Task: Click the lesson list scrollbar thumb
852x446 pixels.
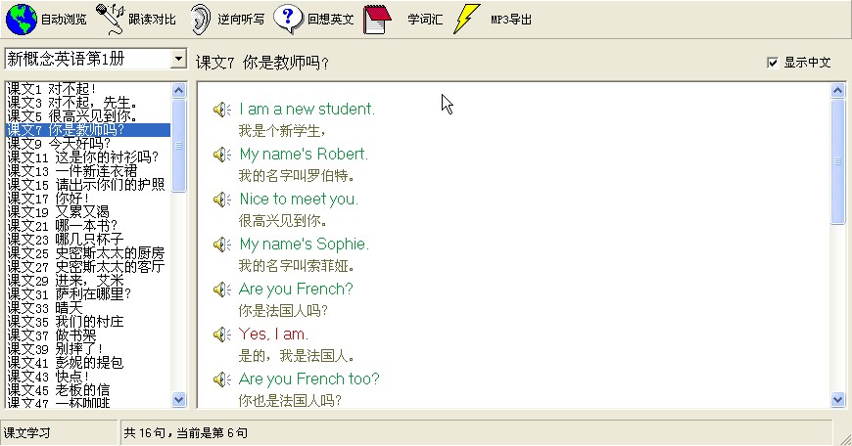Action: (179, 146)
